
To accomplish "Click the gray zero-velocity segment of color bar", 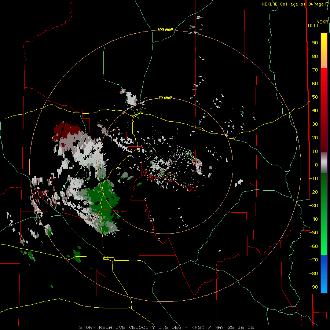I will click(324, 162).
